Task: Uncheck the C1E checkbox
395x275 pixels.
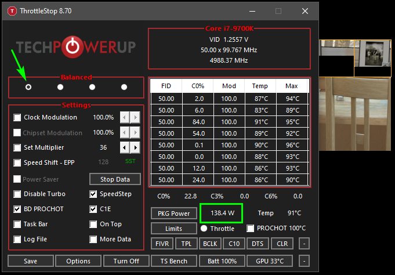Action: pyautogui.click(x=93, y=209)
